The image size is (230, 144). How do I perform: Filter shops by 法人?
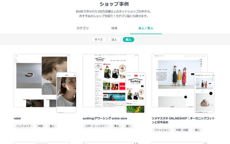114,39
